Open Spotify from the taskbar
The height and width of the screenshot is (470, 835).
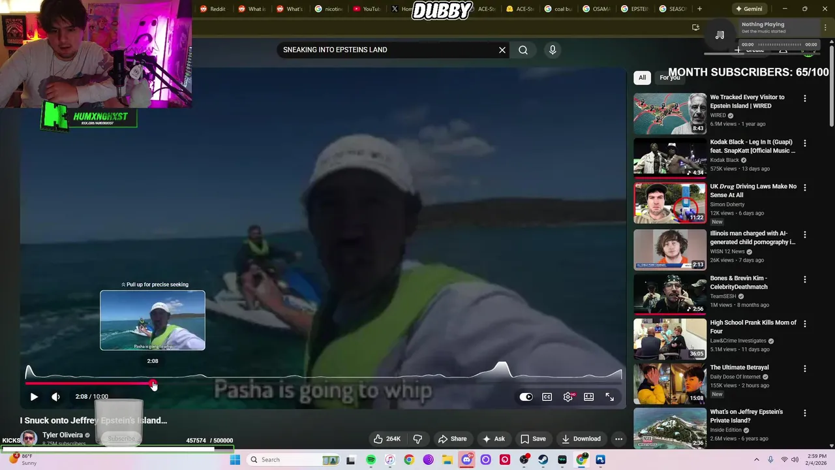[371, 460]
